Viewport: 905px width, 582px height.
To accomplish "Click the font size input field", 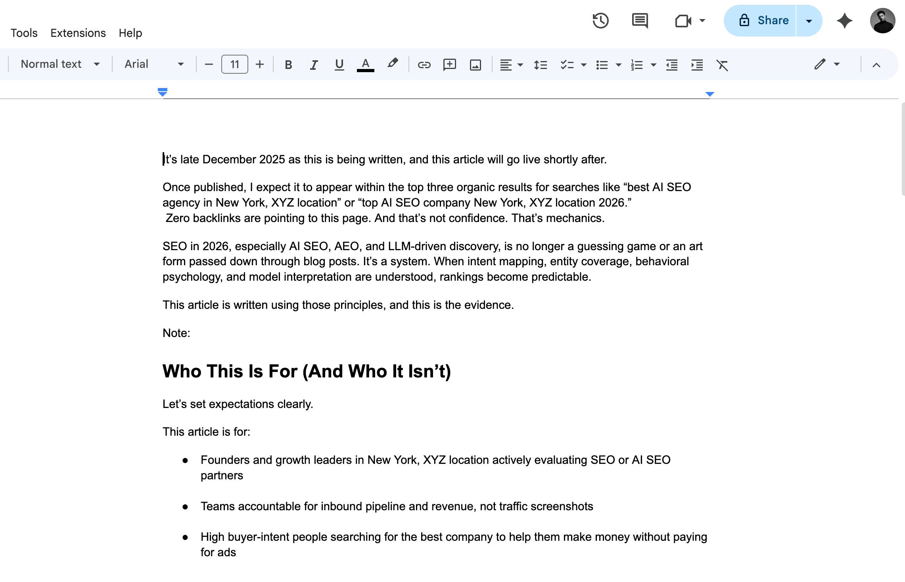I will tap(234, 64).
